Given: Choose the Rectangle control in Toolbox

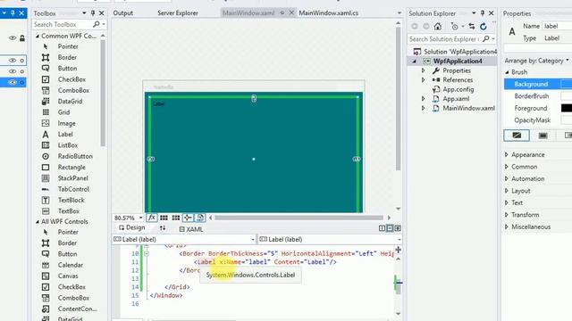Looking at the screenshot, I should (71, 167).
